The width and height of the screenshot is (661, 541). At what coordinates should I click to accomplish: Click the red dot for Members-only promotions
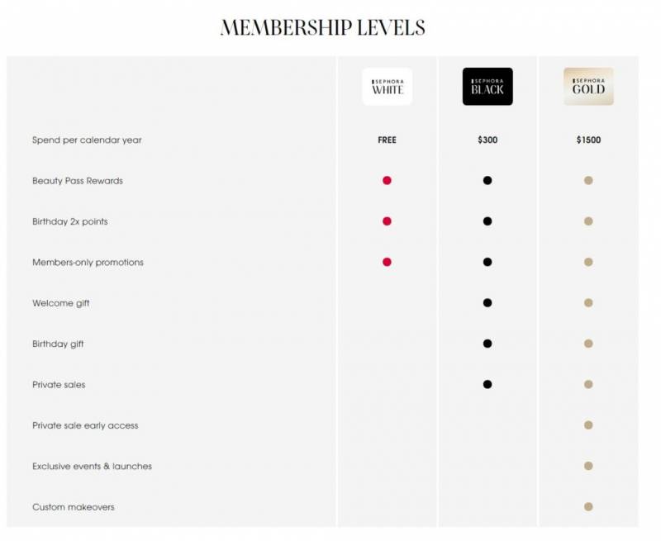click(x=387, y=262)
